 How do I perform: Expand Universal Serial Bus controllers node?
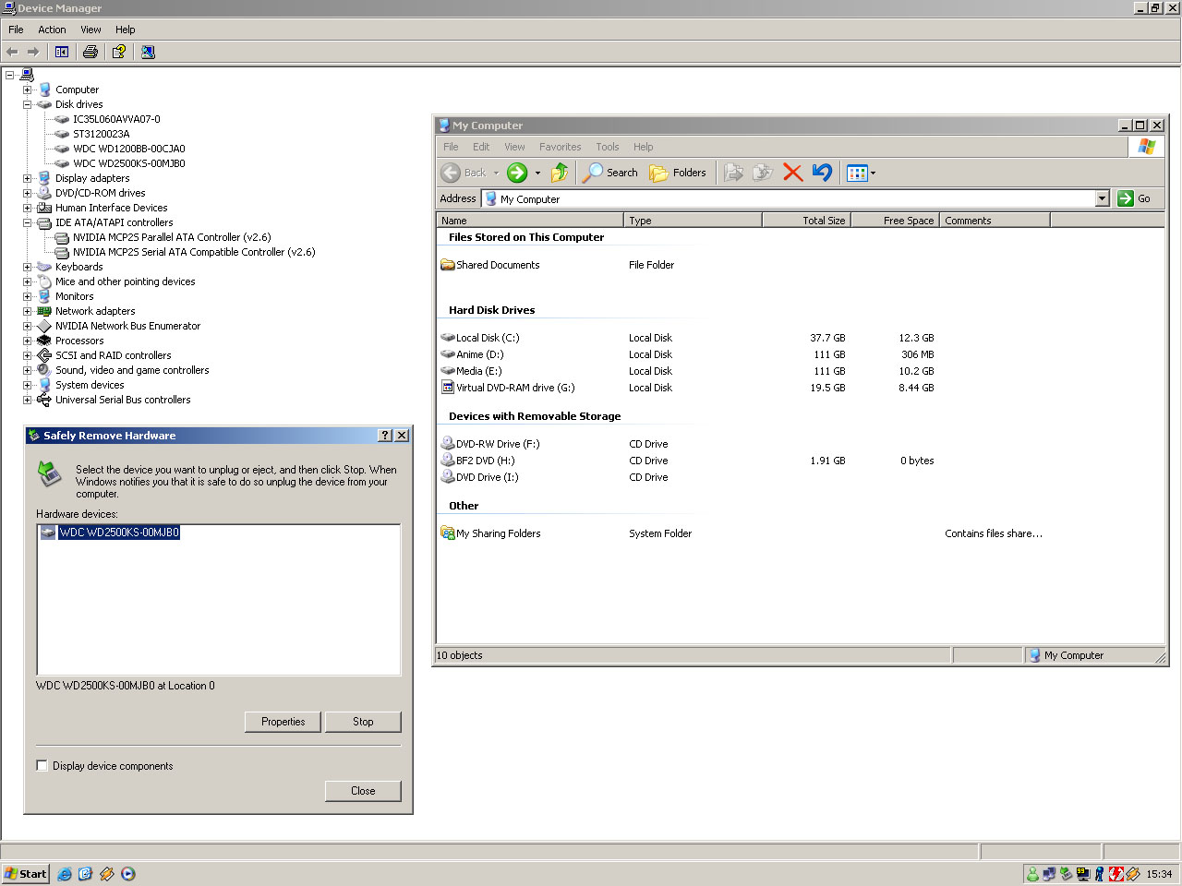point(28,400)
